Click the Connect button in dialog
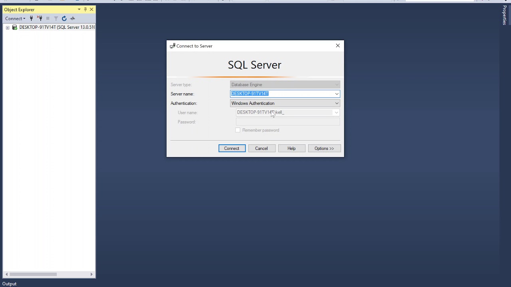Image resolution: width=511 pixels, height=287 pixels. pyautogui.click(x=232, y=148)
